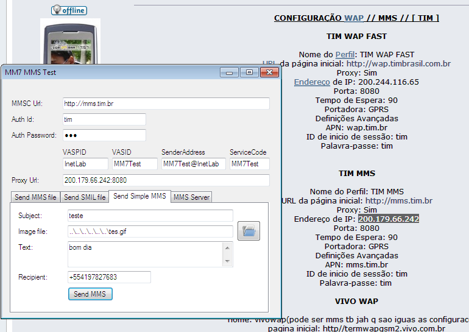
Task: Open the MMS Server tab
Action: tap(191, 197)
